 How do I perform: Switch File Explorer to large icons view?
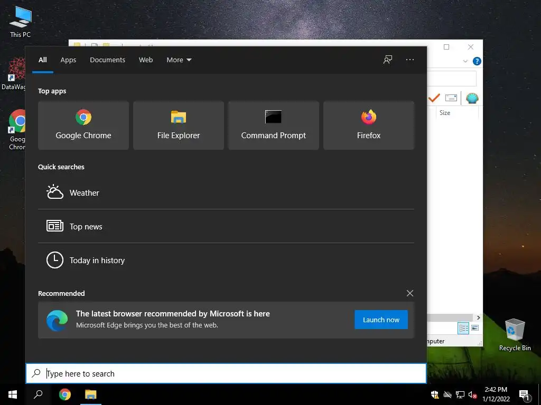click(475, 328)
